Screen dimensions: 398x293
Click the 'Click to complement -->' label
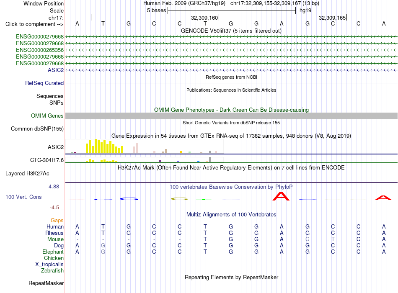pos(34,24)
